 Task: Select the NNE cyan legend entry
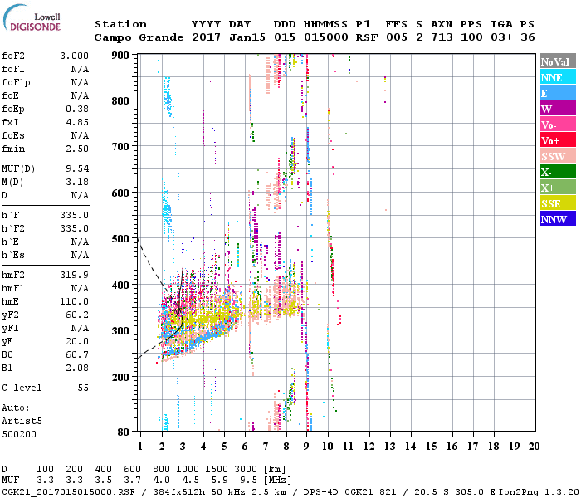[x=557, y=77]
